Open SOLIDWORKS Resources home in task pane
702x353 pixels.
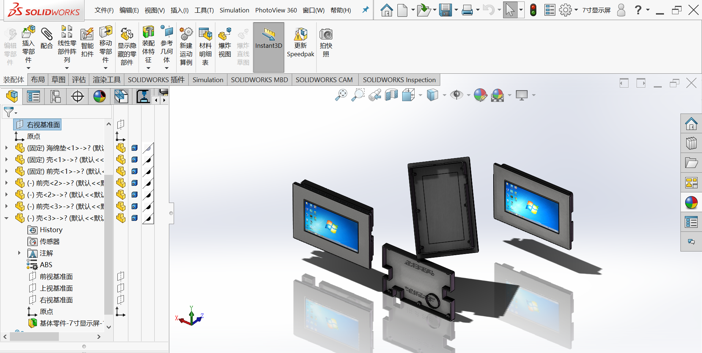pos(691,124)
